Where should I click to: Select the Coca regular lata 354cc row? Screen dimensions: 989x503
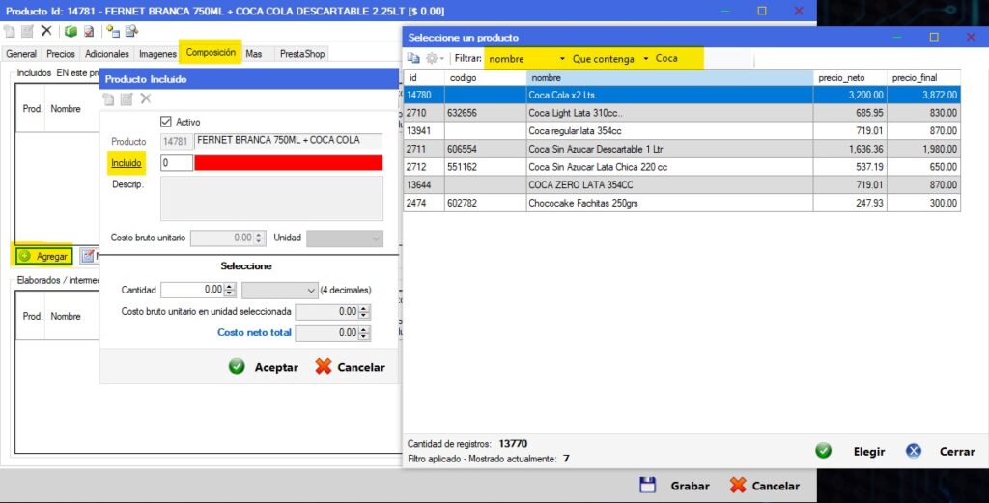(x=682, y=130)
